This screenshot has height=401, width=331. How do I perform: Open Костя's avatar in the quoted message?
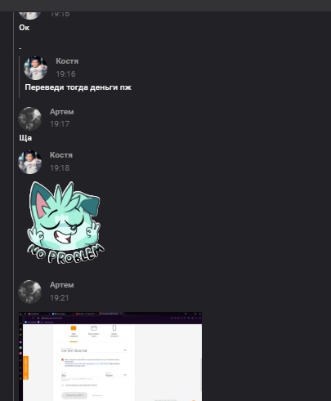[35, 68]
